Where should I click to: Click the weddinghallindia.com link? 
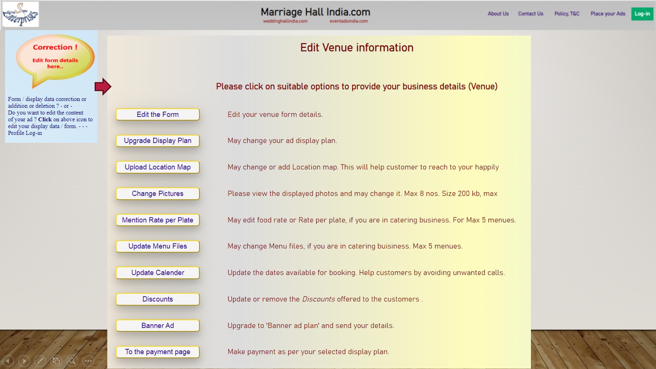point(285,21)
